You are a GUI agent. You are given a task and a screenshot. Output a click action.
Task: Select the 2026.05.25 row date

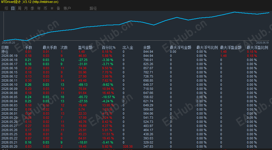[x=9, y=134]
